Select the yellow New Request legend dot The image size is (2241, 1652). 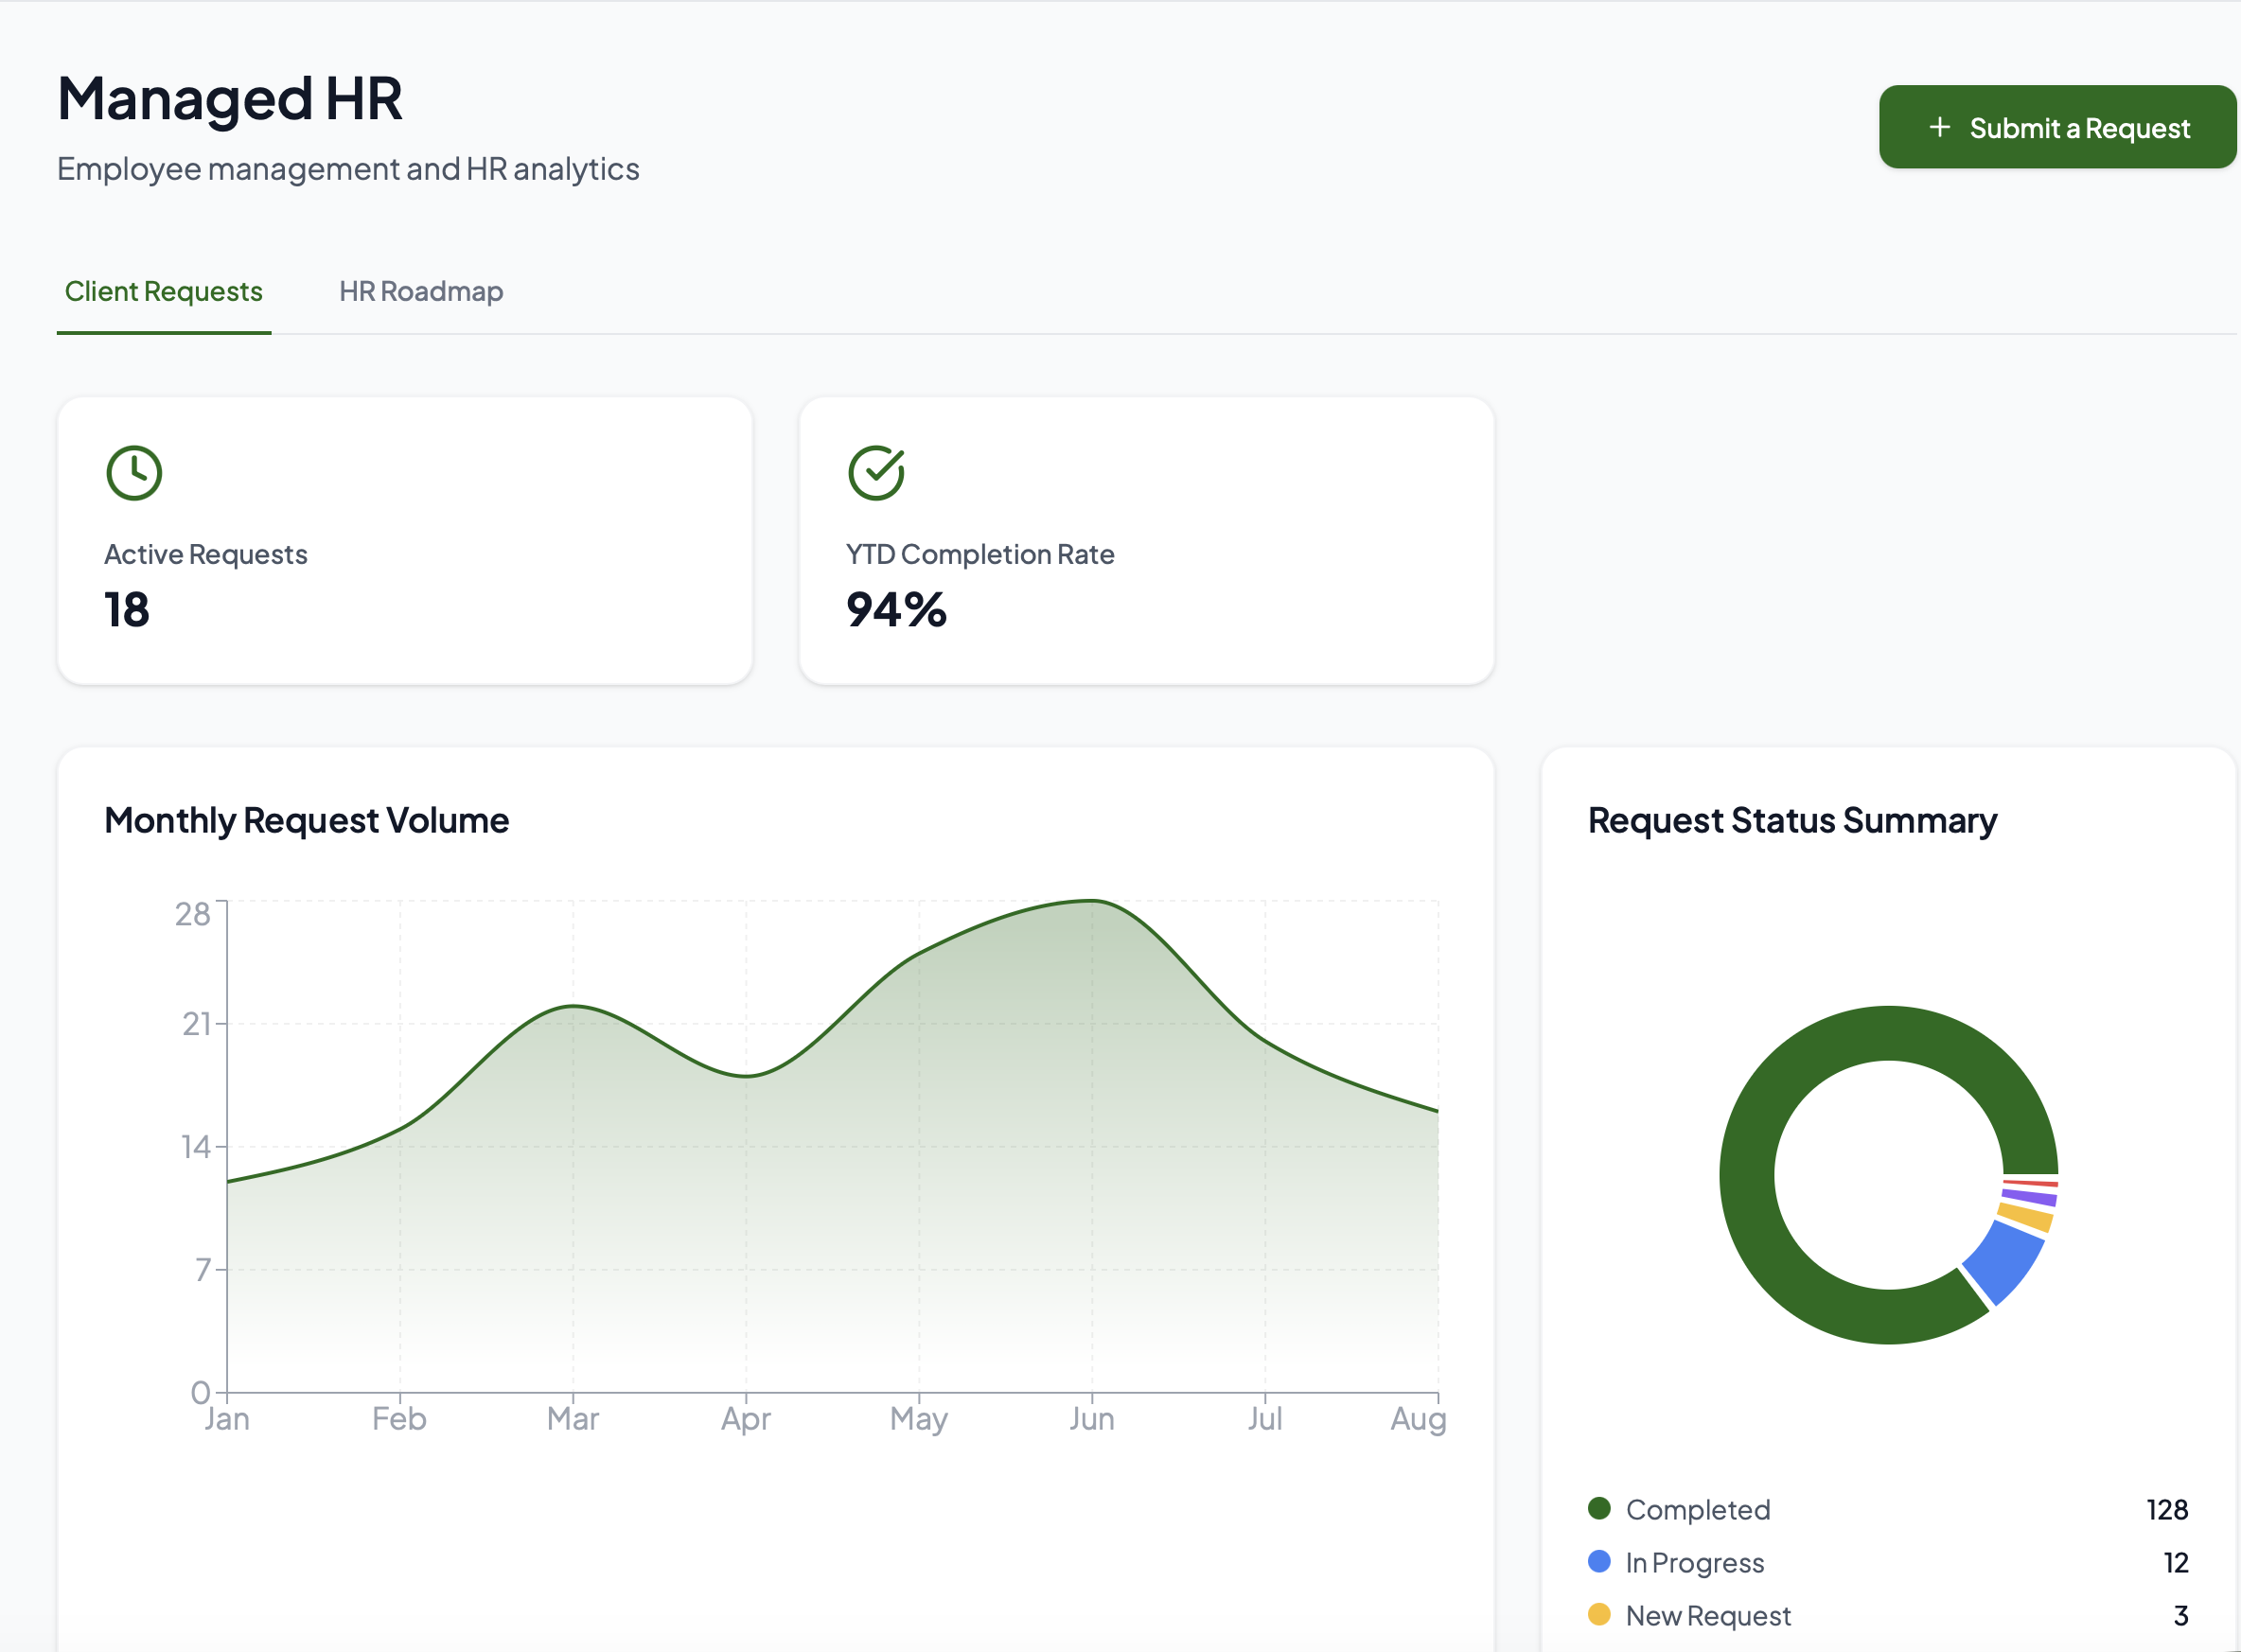coord(1599,1614)
